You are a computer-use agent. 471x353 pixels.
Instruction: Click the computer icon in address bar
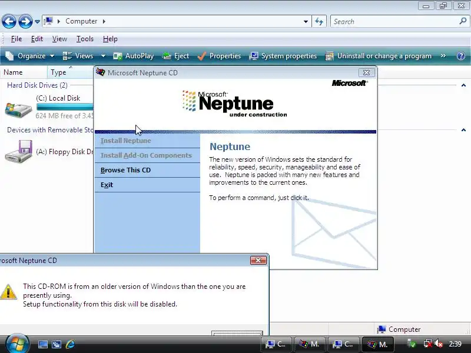pyautogui.click(x=48, y=21)
